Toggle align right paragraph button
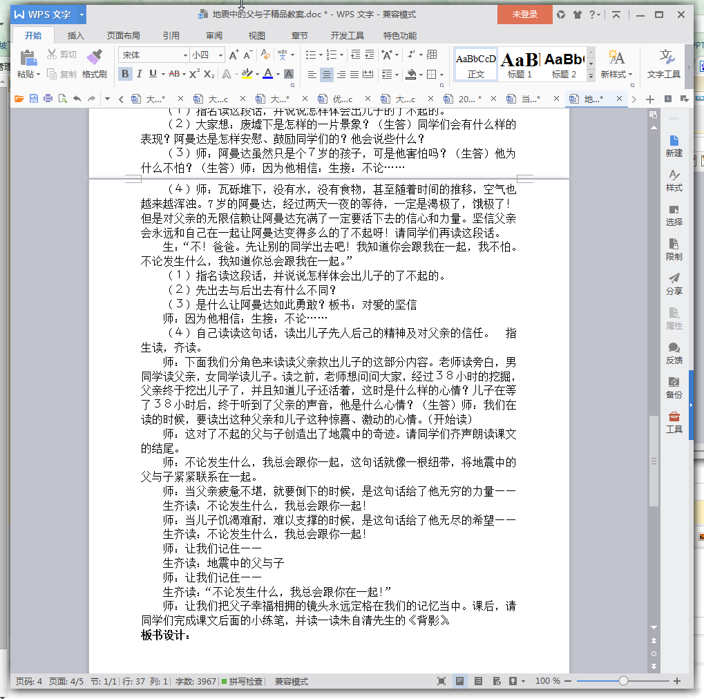Image resolution: width=704 pixels, height=699 pixels. point(341,74)
